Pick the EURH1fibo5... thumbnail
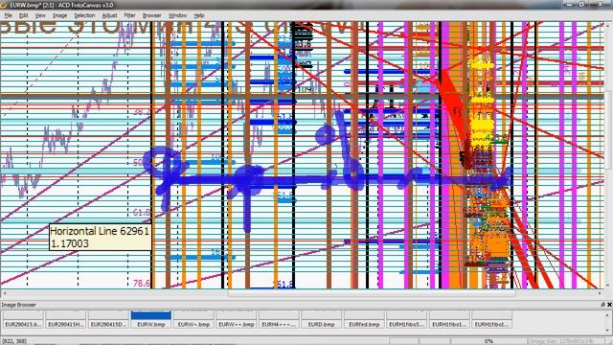Image resolution: width=613 pixels, height=345 pixels. pos(406,319)
